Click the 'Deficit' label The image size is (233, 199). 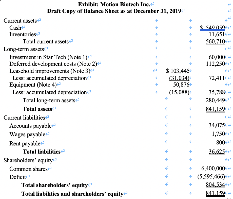click(x=17, y=177)
